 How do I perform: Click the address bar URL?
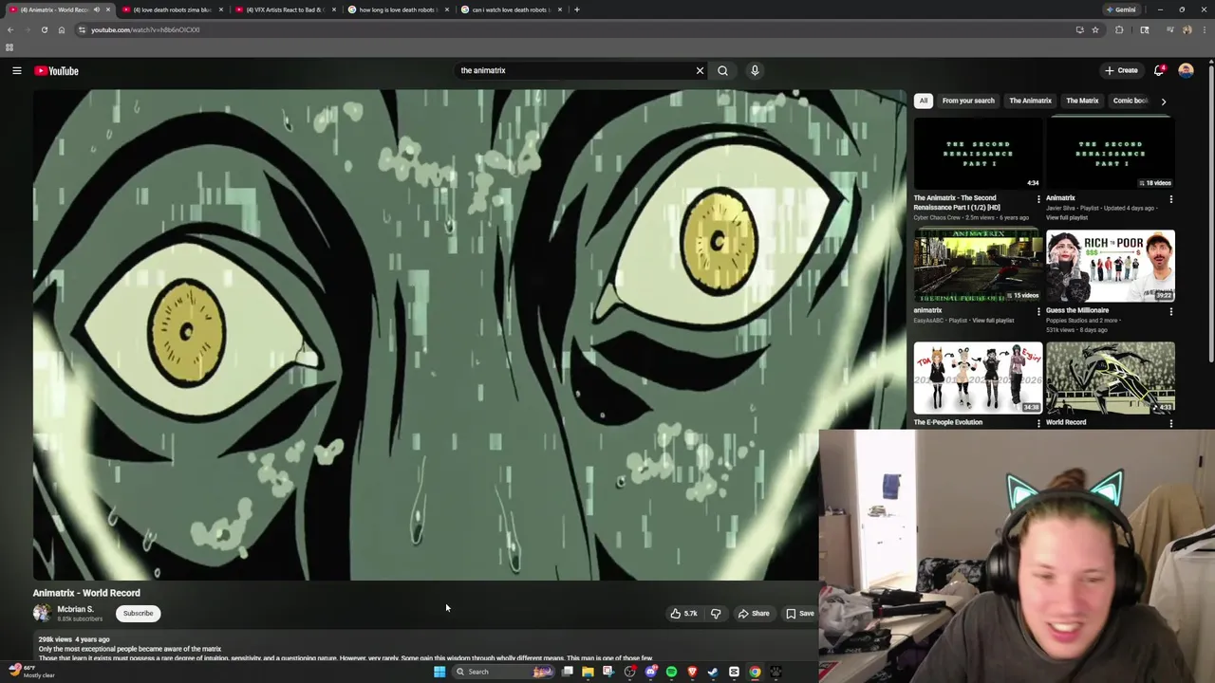[145, 29]
